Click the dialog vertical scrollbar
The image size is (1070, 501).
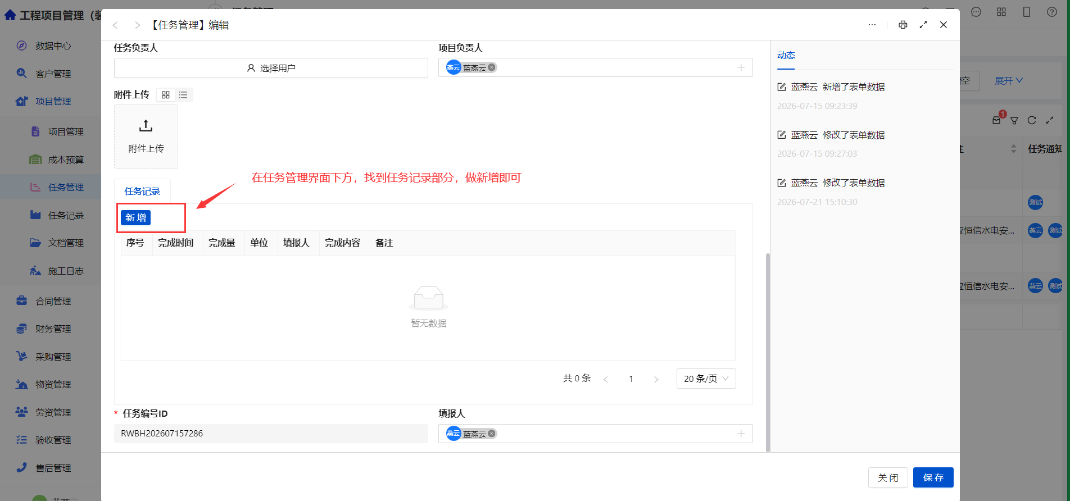(x=768, y=352)
